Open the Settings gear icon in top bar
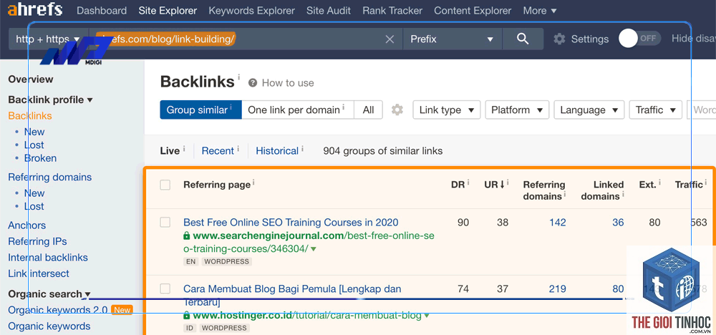This screenshot has width=716, height=335. (559, 39)
